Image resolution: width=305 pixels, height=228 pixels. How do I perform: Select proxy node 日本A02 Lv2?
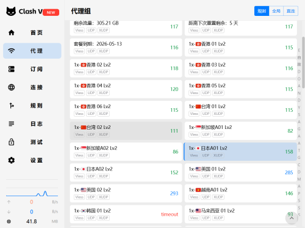pyautogui.click(x=126, y=172)
